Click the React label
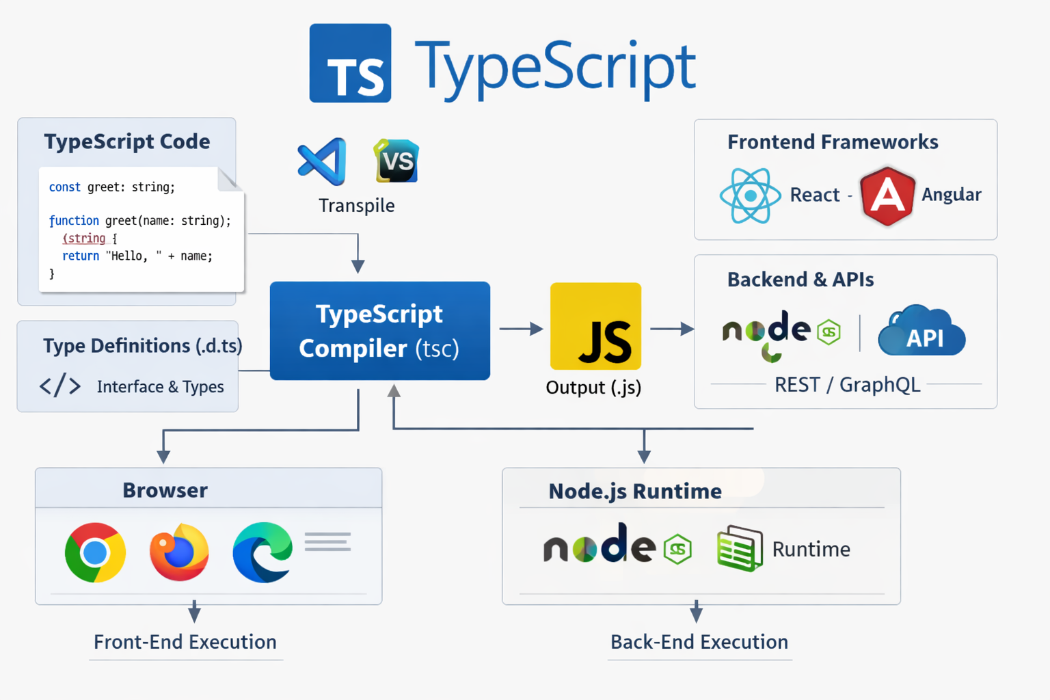 click(815, 195)
